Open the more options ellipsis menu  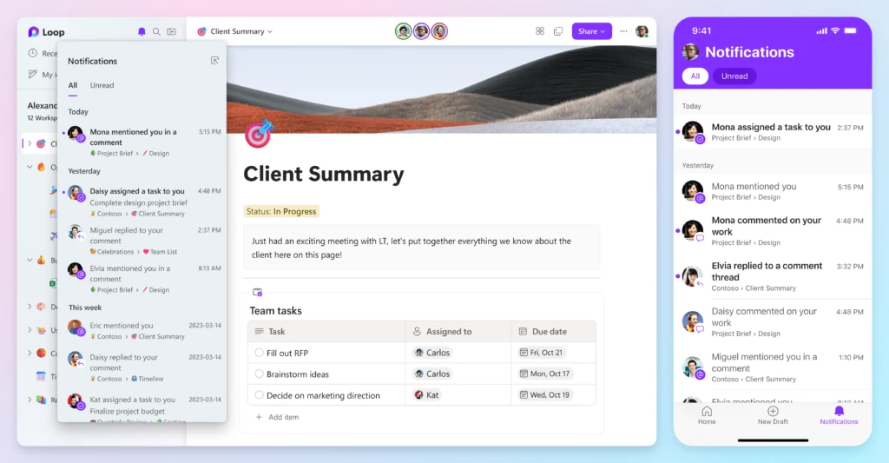(x=623, y=31)
